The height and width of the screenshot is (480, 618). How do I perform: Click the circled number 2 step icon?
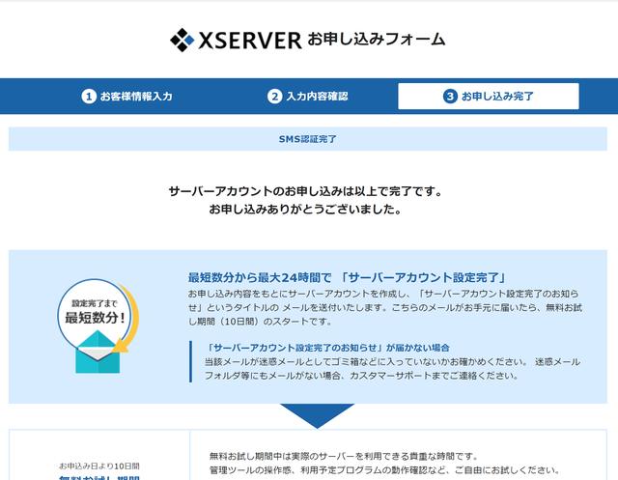tap(274, 97)
